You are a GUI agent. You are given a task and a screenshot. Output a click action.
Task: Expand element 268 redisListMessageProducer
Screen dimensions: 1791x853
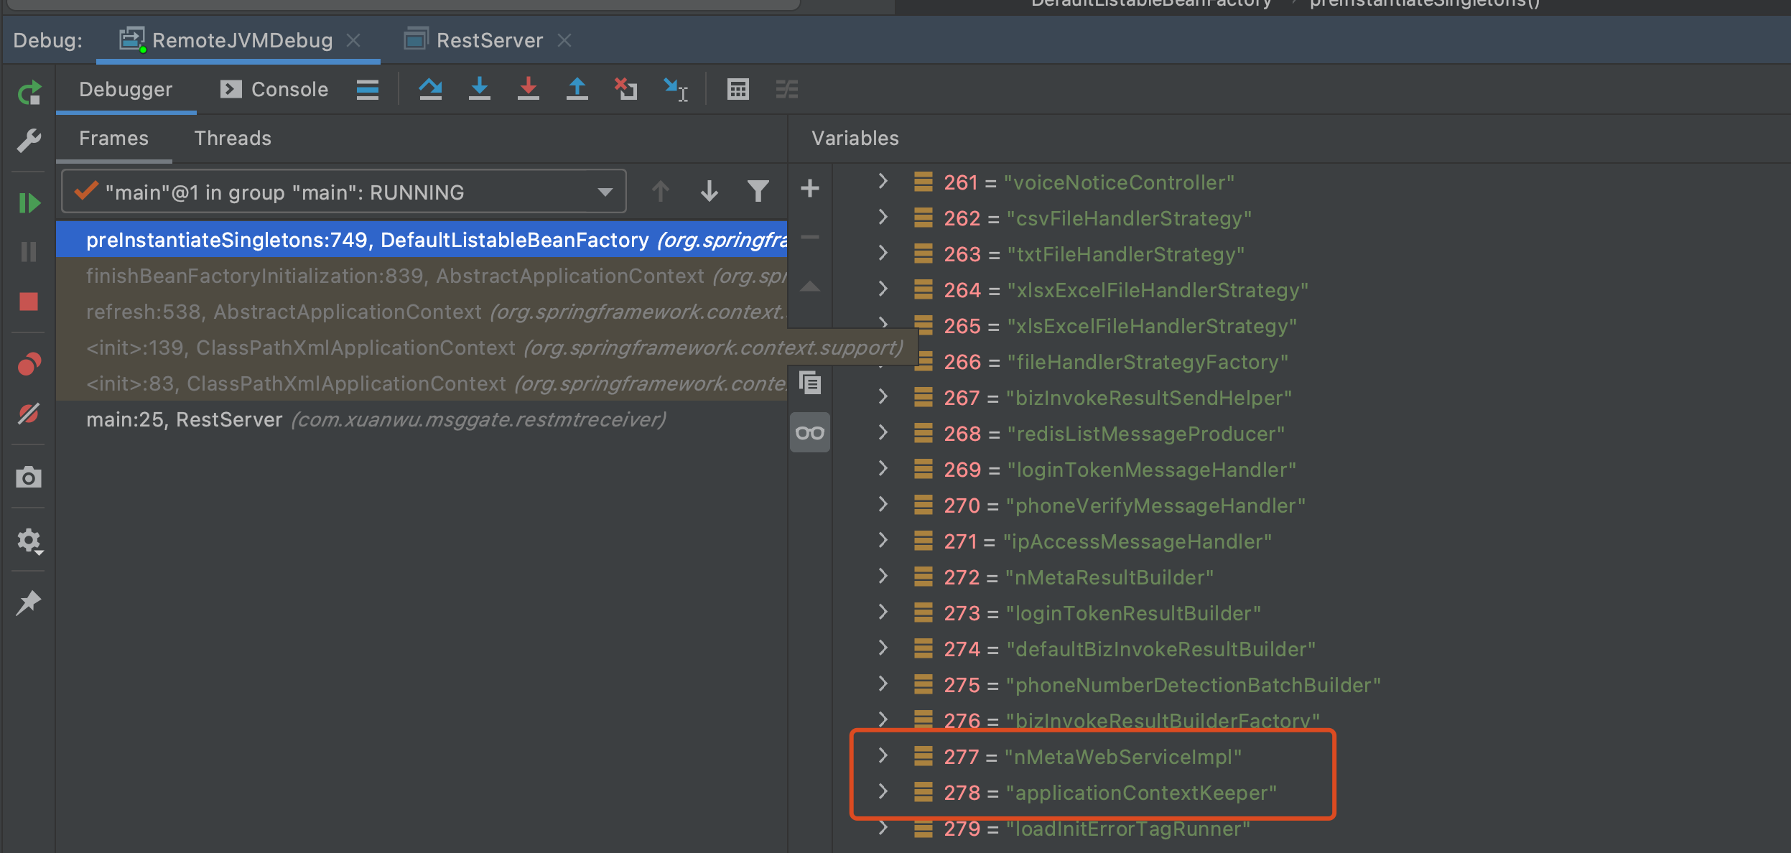883,432
